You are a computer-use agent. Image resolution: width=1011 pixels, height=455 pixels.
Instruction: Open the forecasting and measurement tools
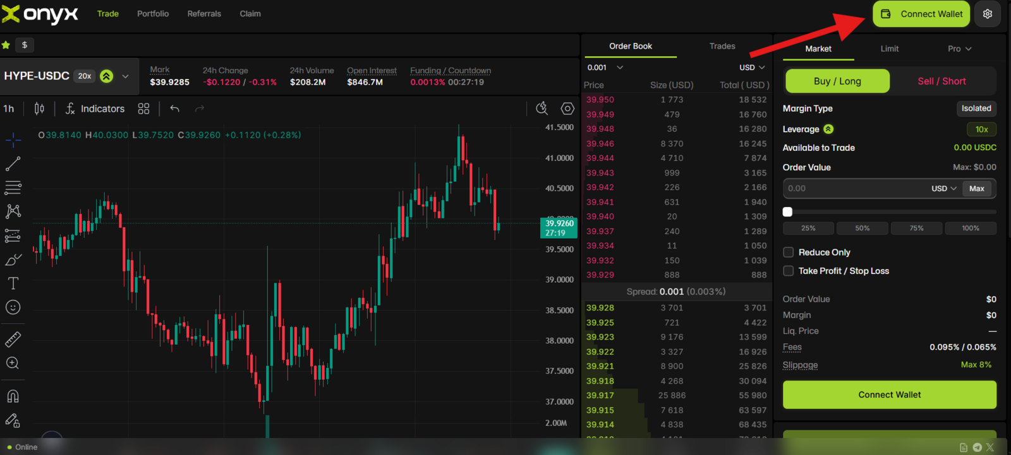13,235
